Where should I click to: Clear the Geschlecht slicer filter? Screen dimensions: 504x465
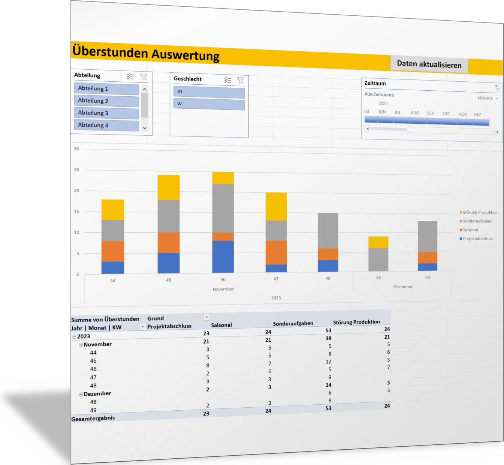pyautogui.click(x=240, y=80)
